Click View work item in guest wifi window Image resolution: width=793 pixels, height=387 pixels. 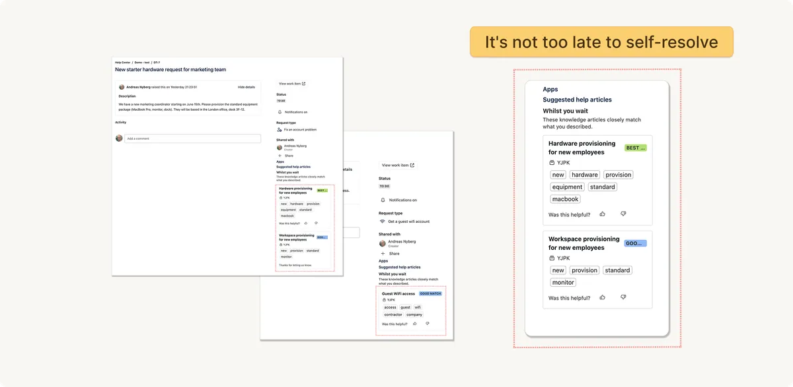tap(398, 165)
